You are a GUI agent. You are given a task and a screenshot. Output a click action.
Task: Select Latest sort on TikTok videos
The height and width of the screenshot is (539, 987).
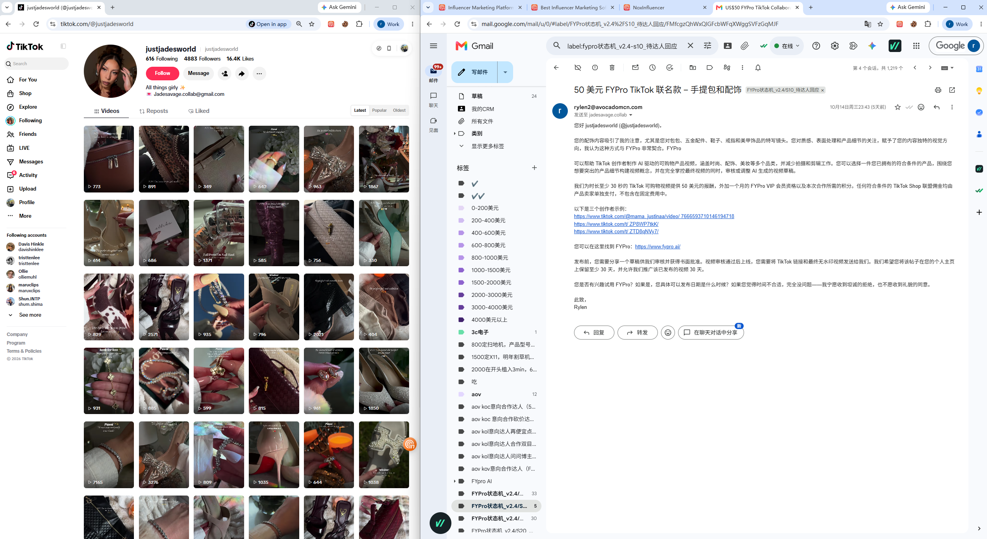click(360, 110)
